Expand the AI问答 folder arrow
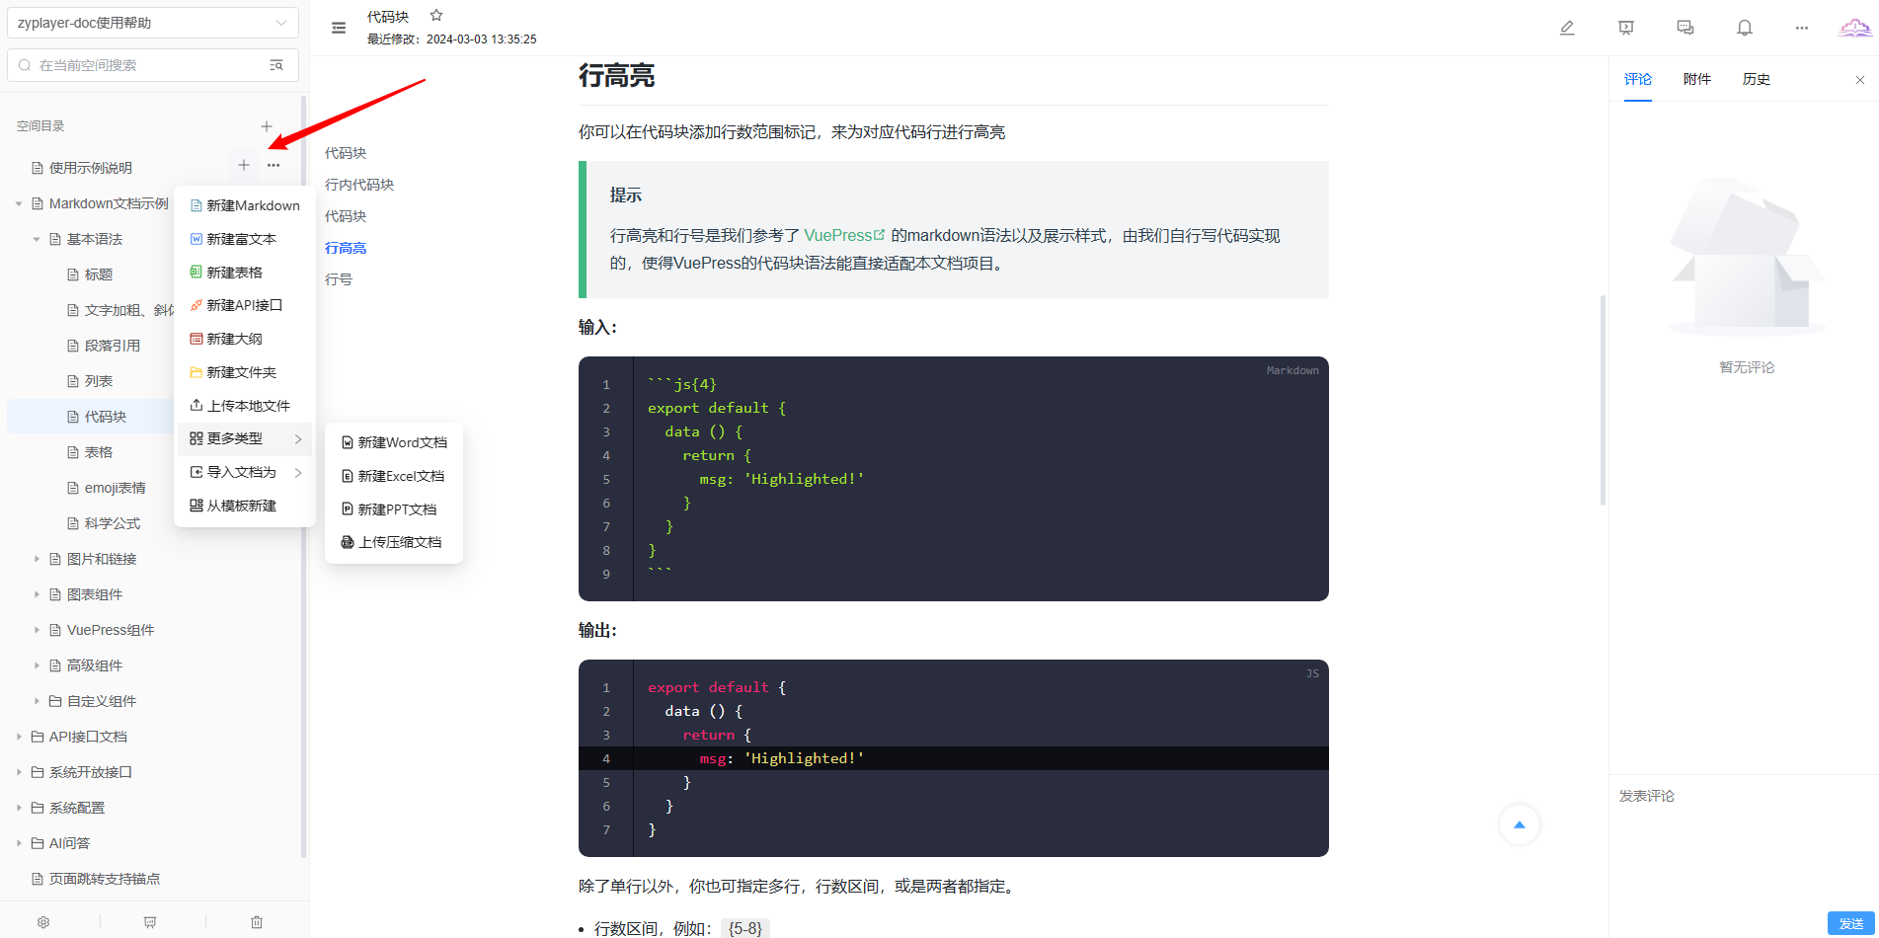Screen dimensions: 1879x938 (19, 843)
